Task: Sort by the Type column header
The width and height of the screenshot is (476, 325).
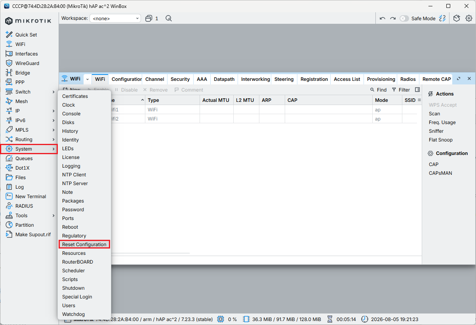Action: (x=172, y=100)
